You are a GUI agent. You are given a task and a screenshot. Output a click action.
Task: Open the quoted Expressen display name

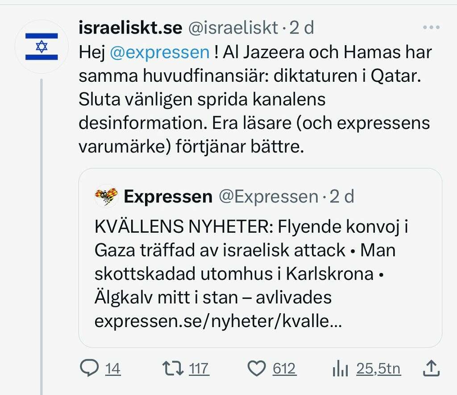pyautogui.click(x=168, y=197)
